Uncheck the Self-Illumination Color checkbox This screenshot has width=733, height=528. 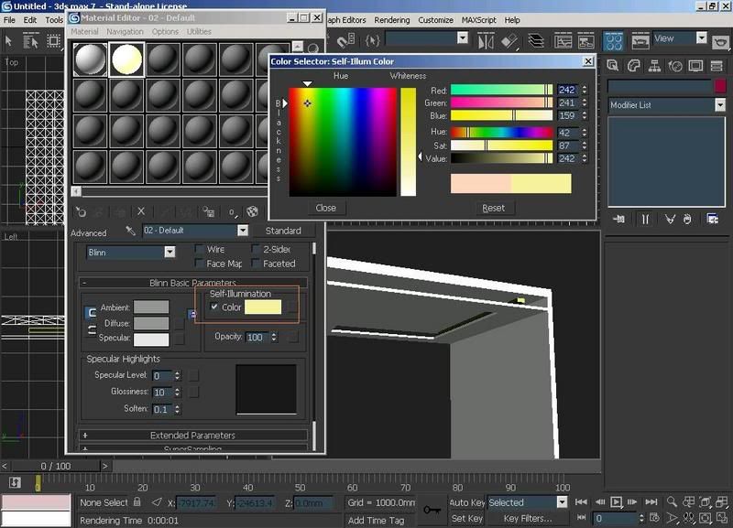214,307
